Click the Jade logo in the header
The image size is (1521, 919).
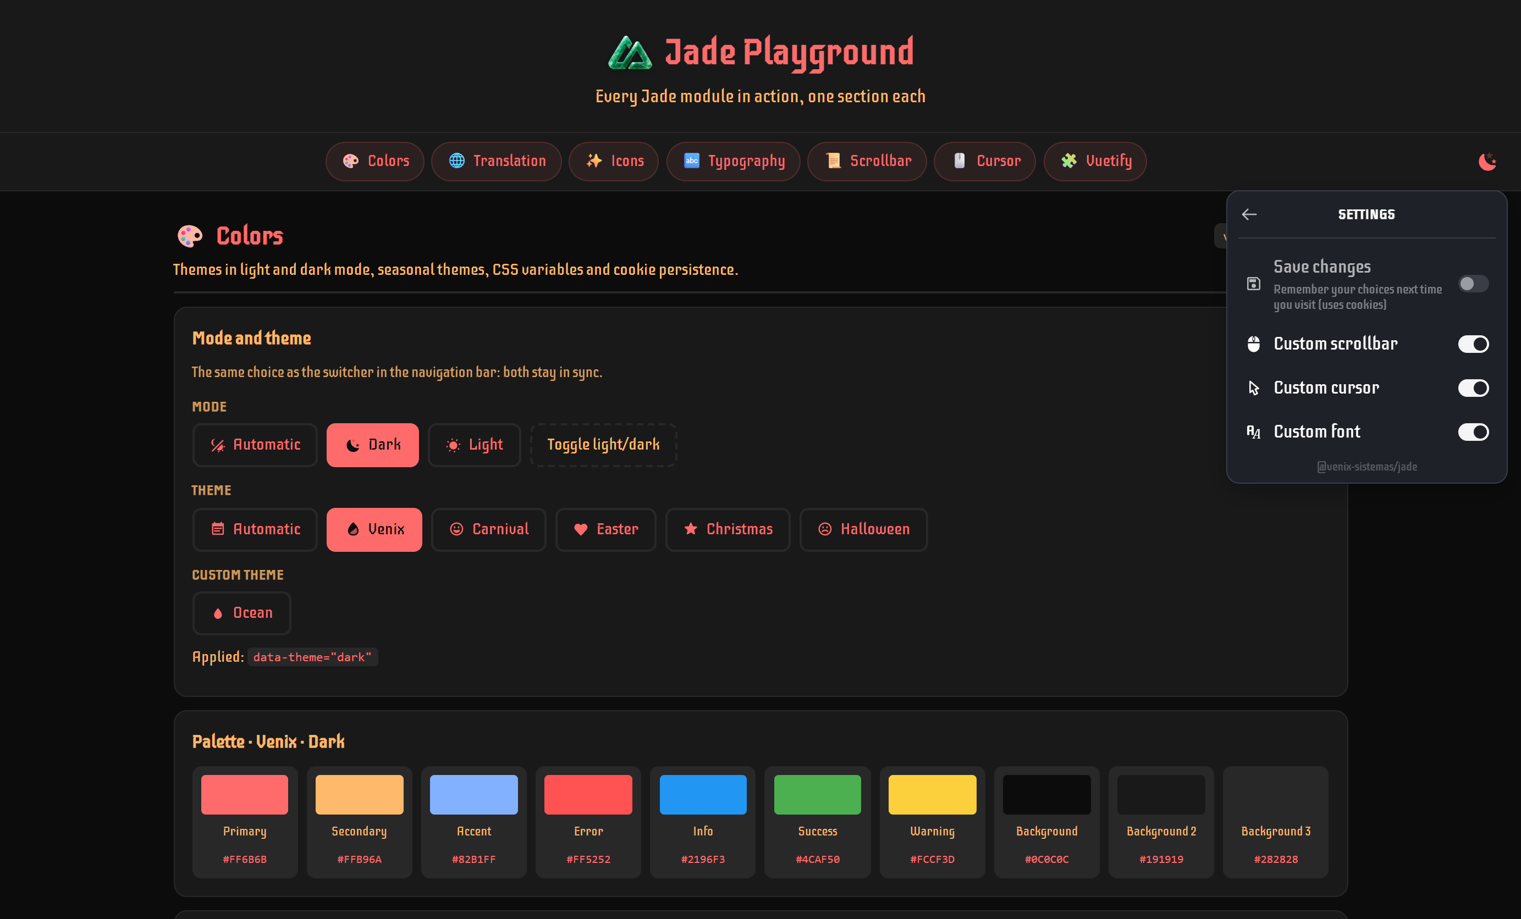click(630, 52)
